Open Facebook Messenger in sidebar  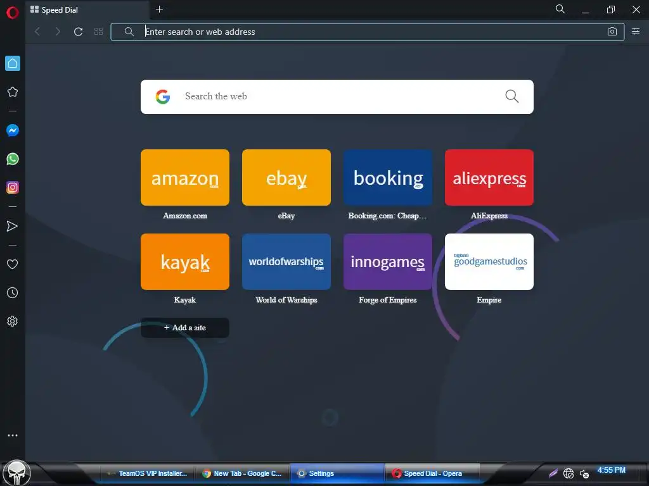pyautogui.click(x=13, y=130)
